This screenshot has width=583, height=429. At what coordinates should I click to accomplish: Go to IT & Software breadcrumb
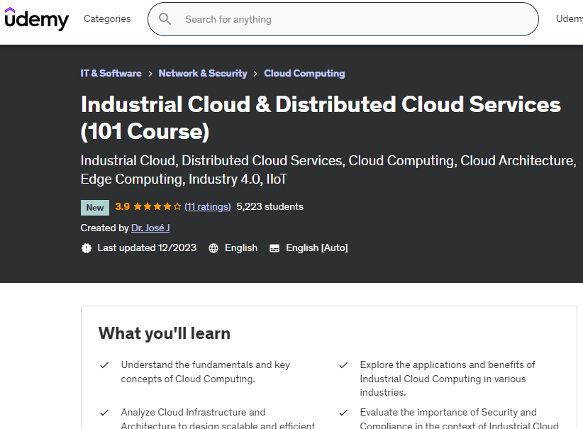(111, 74)
